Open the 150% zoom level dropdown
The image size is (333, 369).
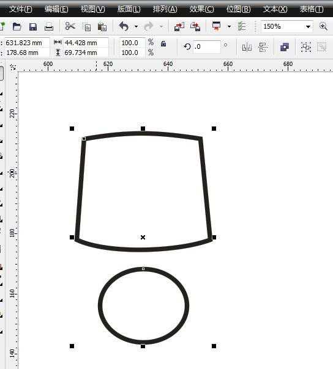coord(308,27)
